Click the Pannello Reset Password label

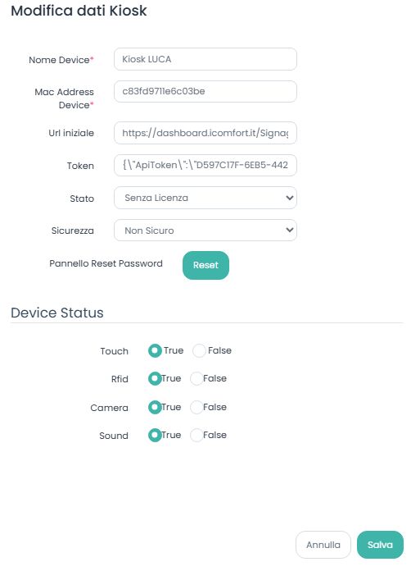106,263
